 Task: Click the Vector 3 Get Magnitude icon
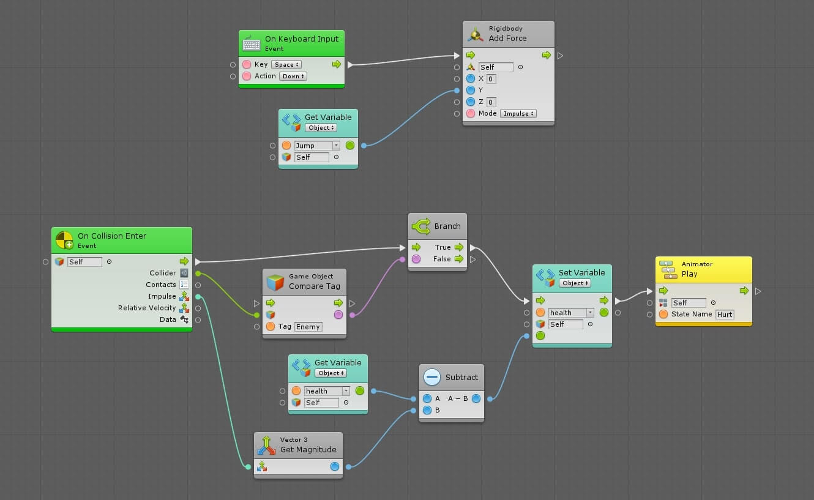(266, 445)
